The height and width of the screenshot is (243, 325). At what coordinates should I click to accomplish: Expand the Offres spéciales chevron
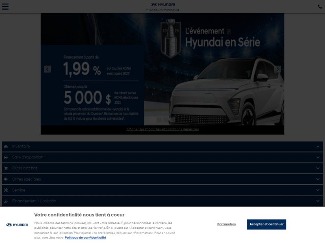pos(318,179)
